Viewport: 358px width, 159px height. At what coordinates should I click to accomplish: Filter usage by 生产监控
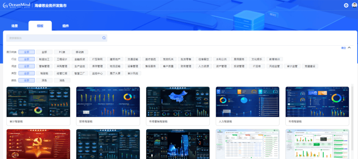80,66
